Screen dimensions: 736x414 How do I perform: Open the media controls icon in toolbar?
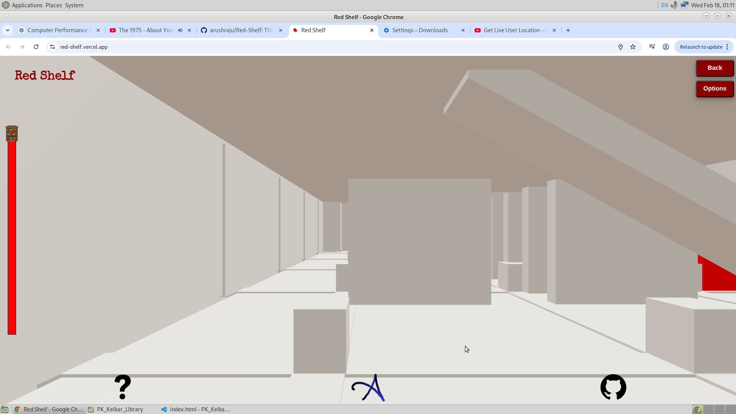coord(652,47)
